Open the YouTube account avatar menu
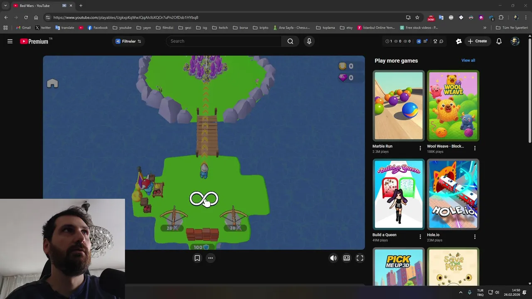The height and width of the screenshot is (299, 532). click(515, 41)
